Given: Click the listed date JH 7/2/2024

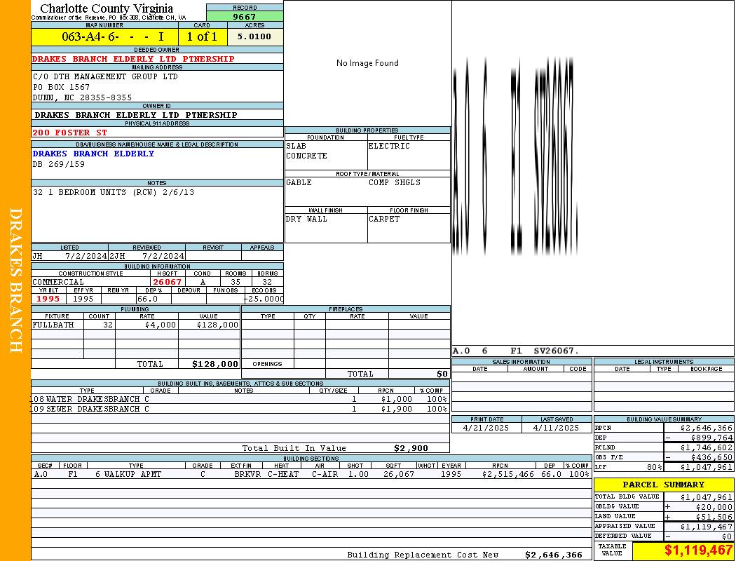Looking at the screenshot, I should [69, 257].
